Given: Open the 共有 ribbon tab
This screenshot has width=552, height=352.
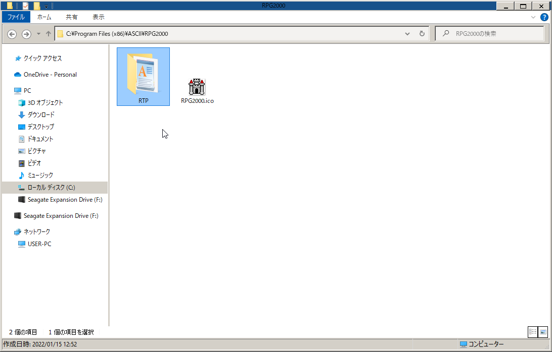Looking at the screenshot, I should pos(71,17).
